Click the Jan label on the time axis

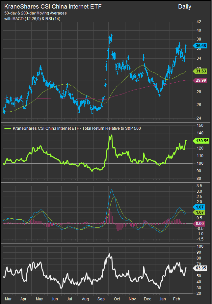pyautogui.click(x=162, y=299)
